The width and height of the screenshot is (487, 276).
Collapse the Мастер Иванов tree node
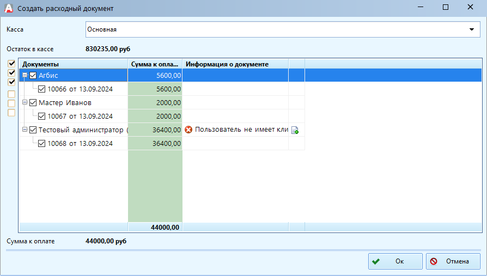[25, 102]
